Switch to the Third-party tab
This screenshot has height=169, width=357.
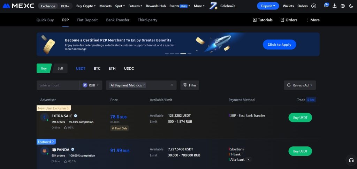coord(147,20)
